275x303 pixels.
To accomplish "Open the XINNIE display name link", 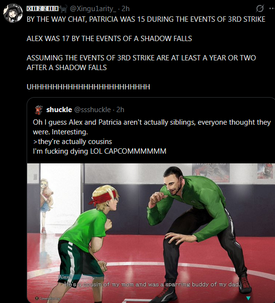I will 43,9.
